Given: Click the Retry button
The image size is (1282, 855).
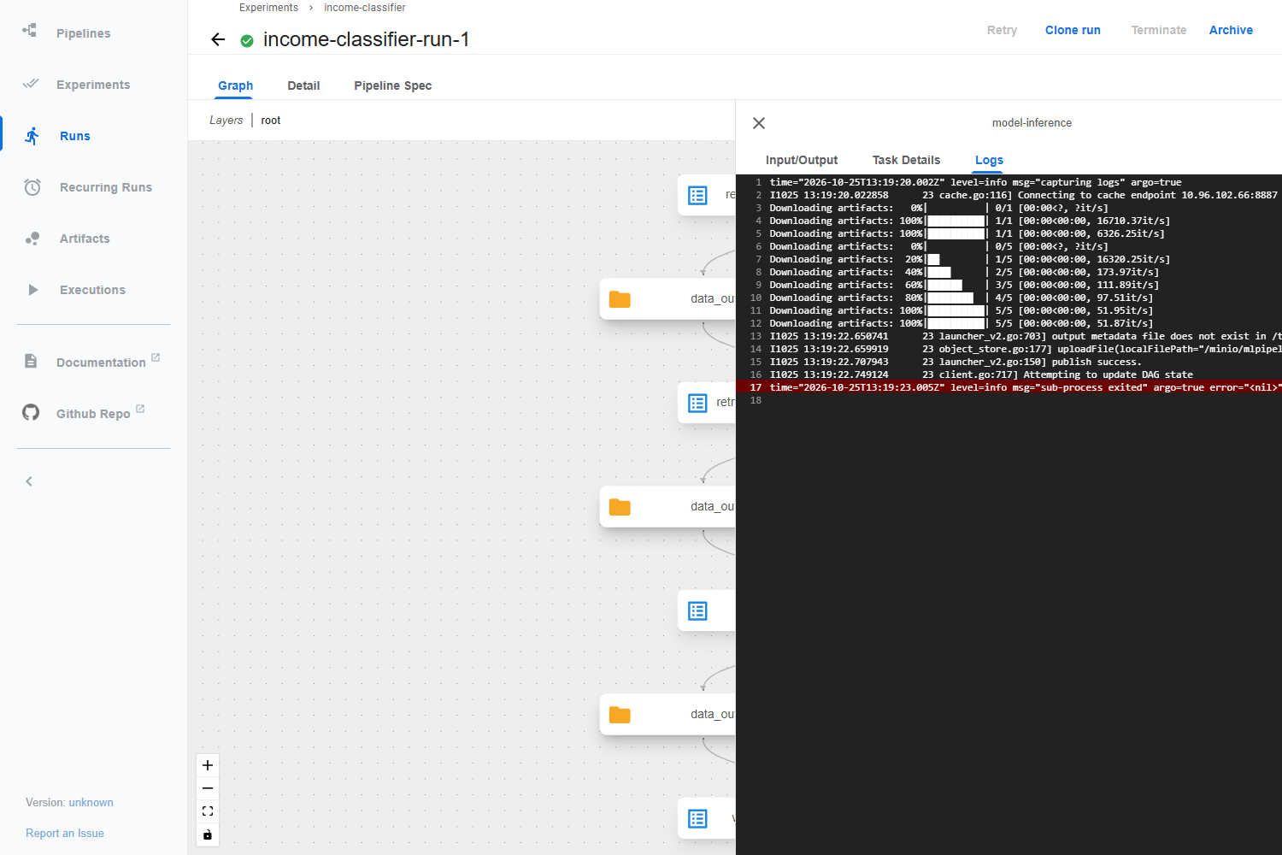Looking at the screenshot, I should tap(1002, 30).
